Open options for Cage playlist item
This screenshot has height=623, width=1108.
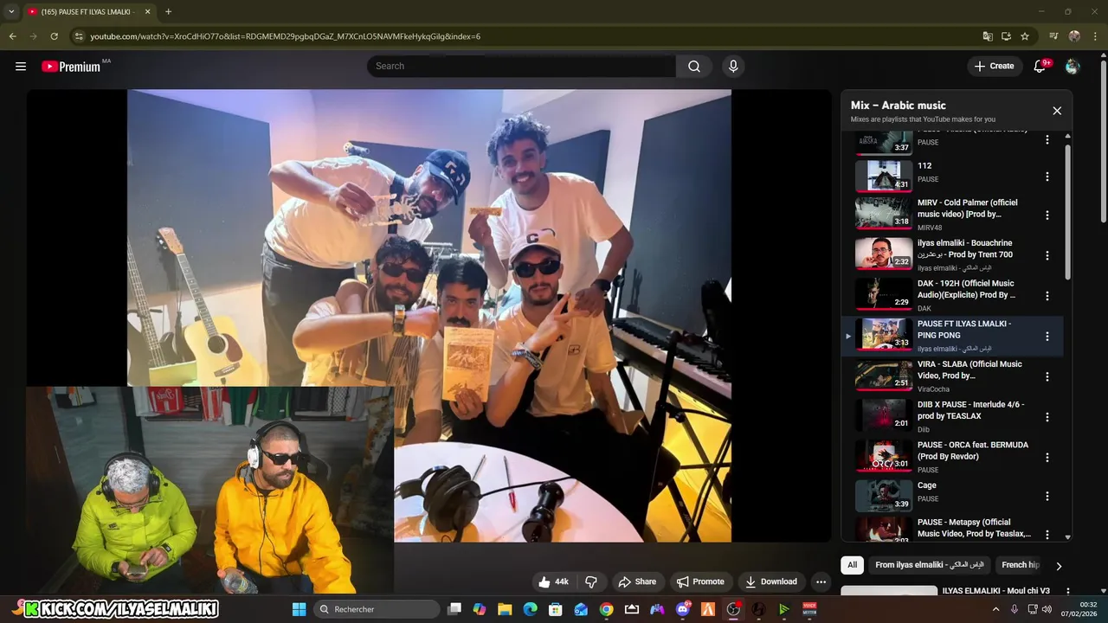pos(1047,497)
